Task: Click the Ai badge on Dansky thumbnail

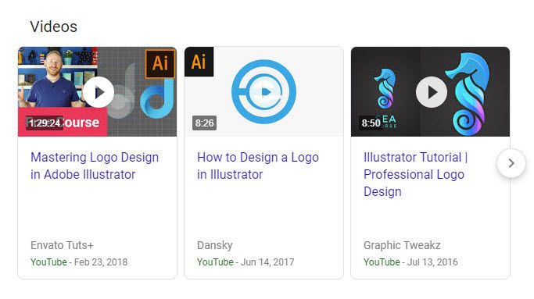Action: [199, 62]
